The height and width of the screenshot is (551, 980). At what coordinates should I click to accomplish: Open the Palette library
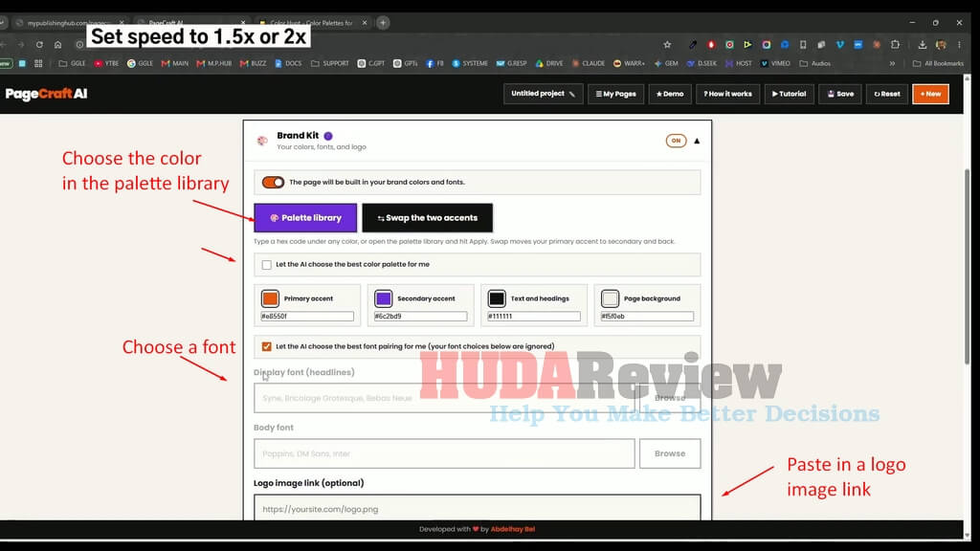[x=305, y=217]
